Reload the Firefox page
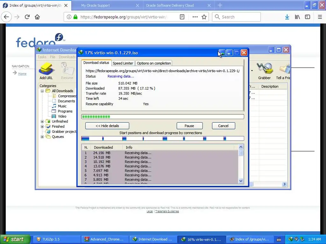 27,17
